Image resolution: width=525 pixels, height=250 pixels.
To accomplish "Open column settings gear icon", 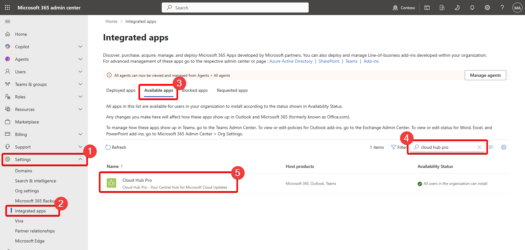I will coord(504,147).
